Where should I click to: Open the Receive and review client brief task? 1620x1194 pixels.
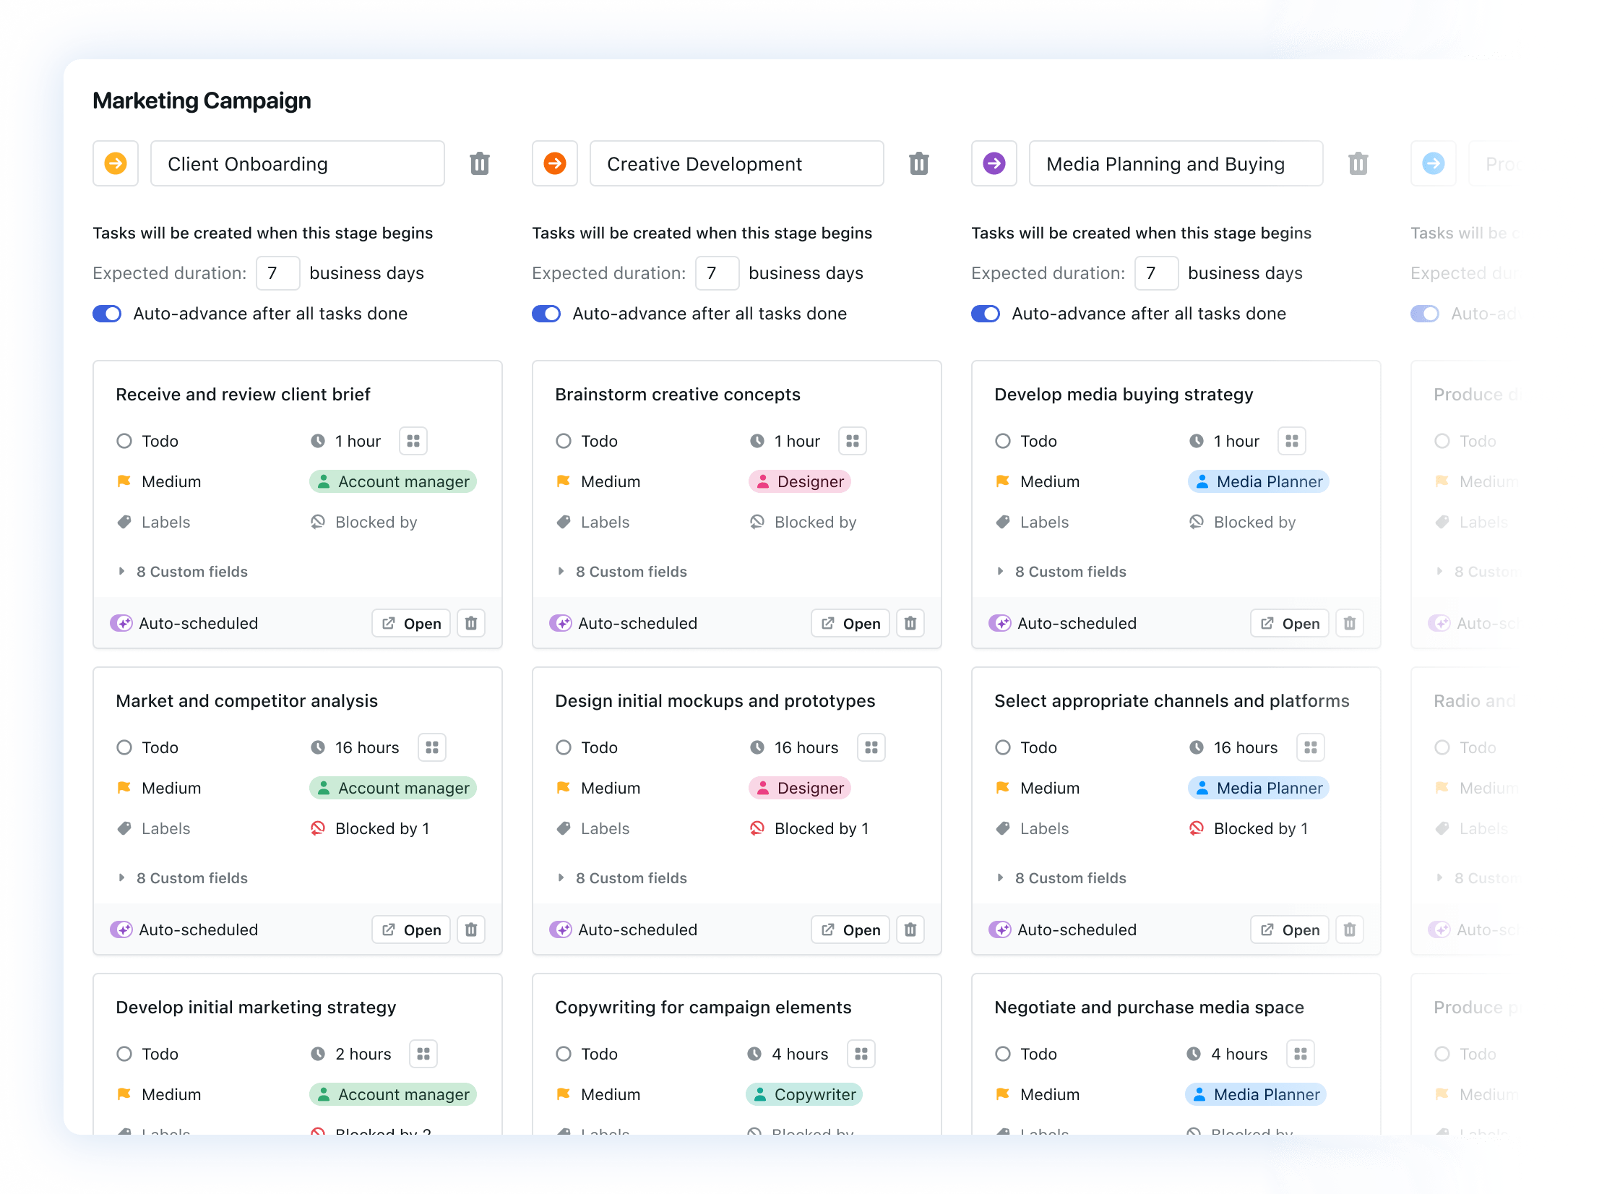411,623
